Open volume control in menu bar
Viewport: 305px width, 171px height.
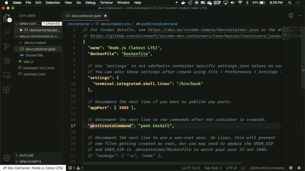pyautogui.click(x=233, y=2)
